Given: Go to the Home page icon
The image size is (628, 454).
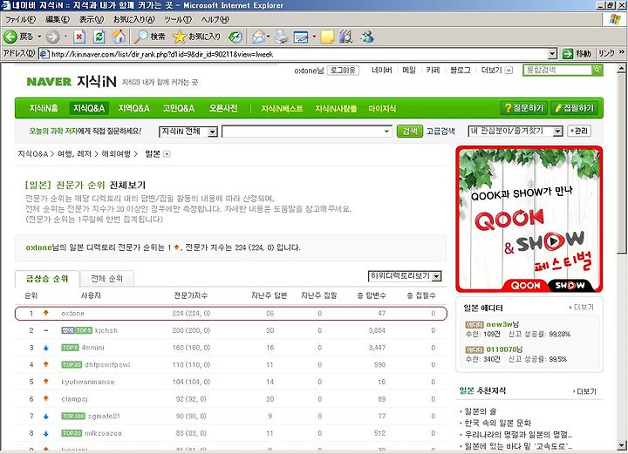Looking at the screenshot, I should point(119,37).
